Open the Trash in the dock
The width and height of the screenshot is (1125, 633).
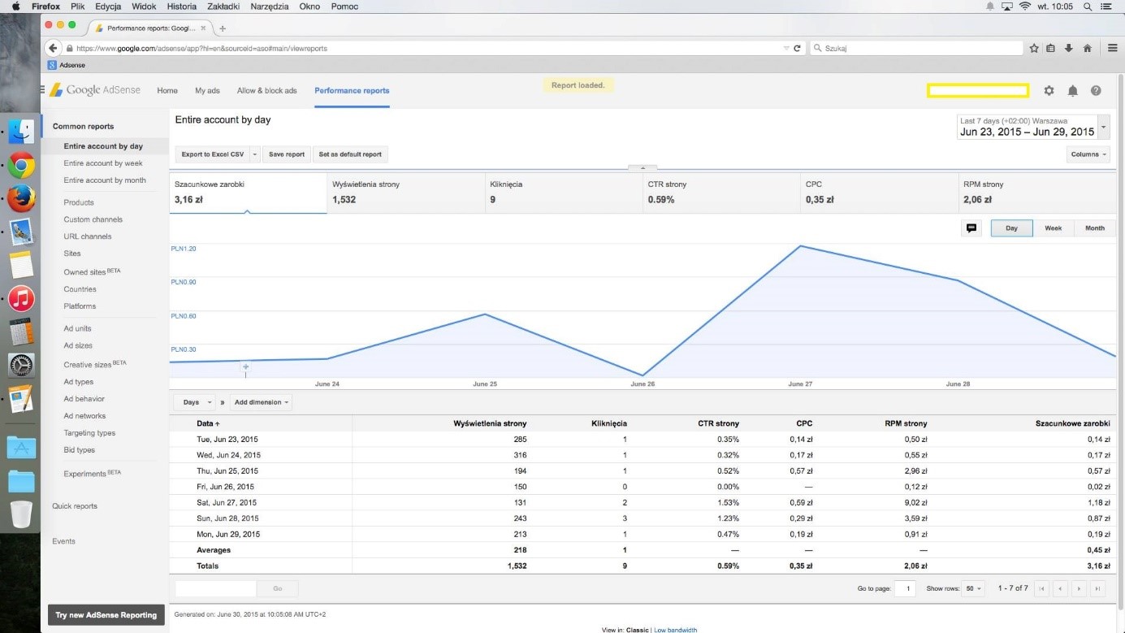click(x=21, y=514)
